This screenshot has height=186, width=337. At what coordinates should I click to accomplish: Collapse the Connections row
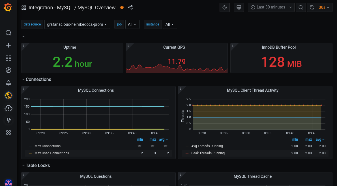[37, 80]
